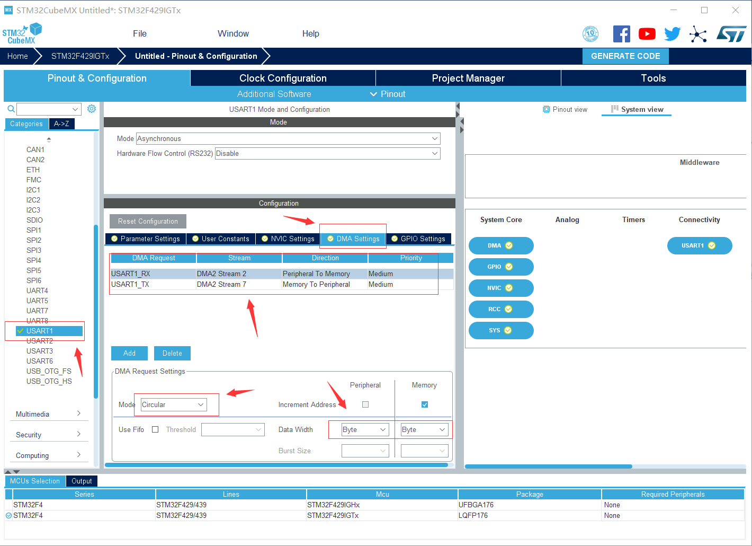Image resolution: width=752 pixels, height=546 pixels.
Task: Open the NVIC system core button
Action: pos(501,288)
